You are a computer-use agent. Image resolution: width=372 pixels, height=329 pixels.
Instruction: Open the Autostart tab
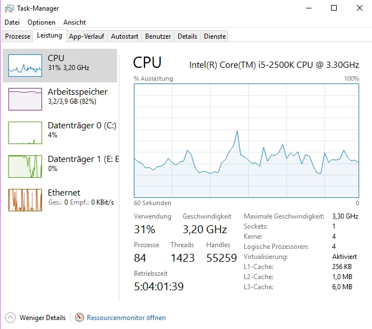pos(124,36)
